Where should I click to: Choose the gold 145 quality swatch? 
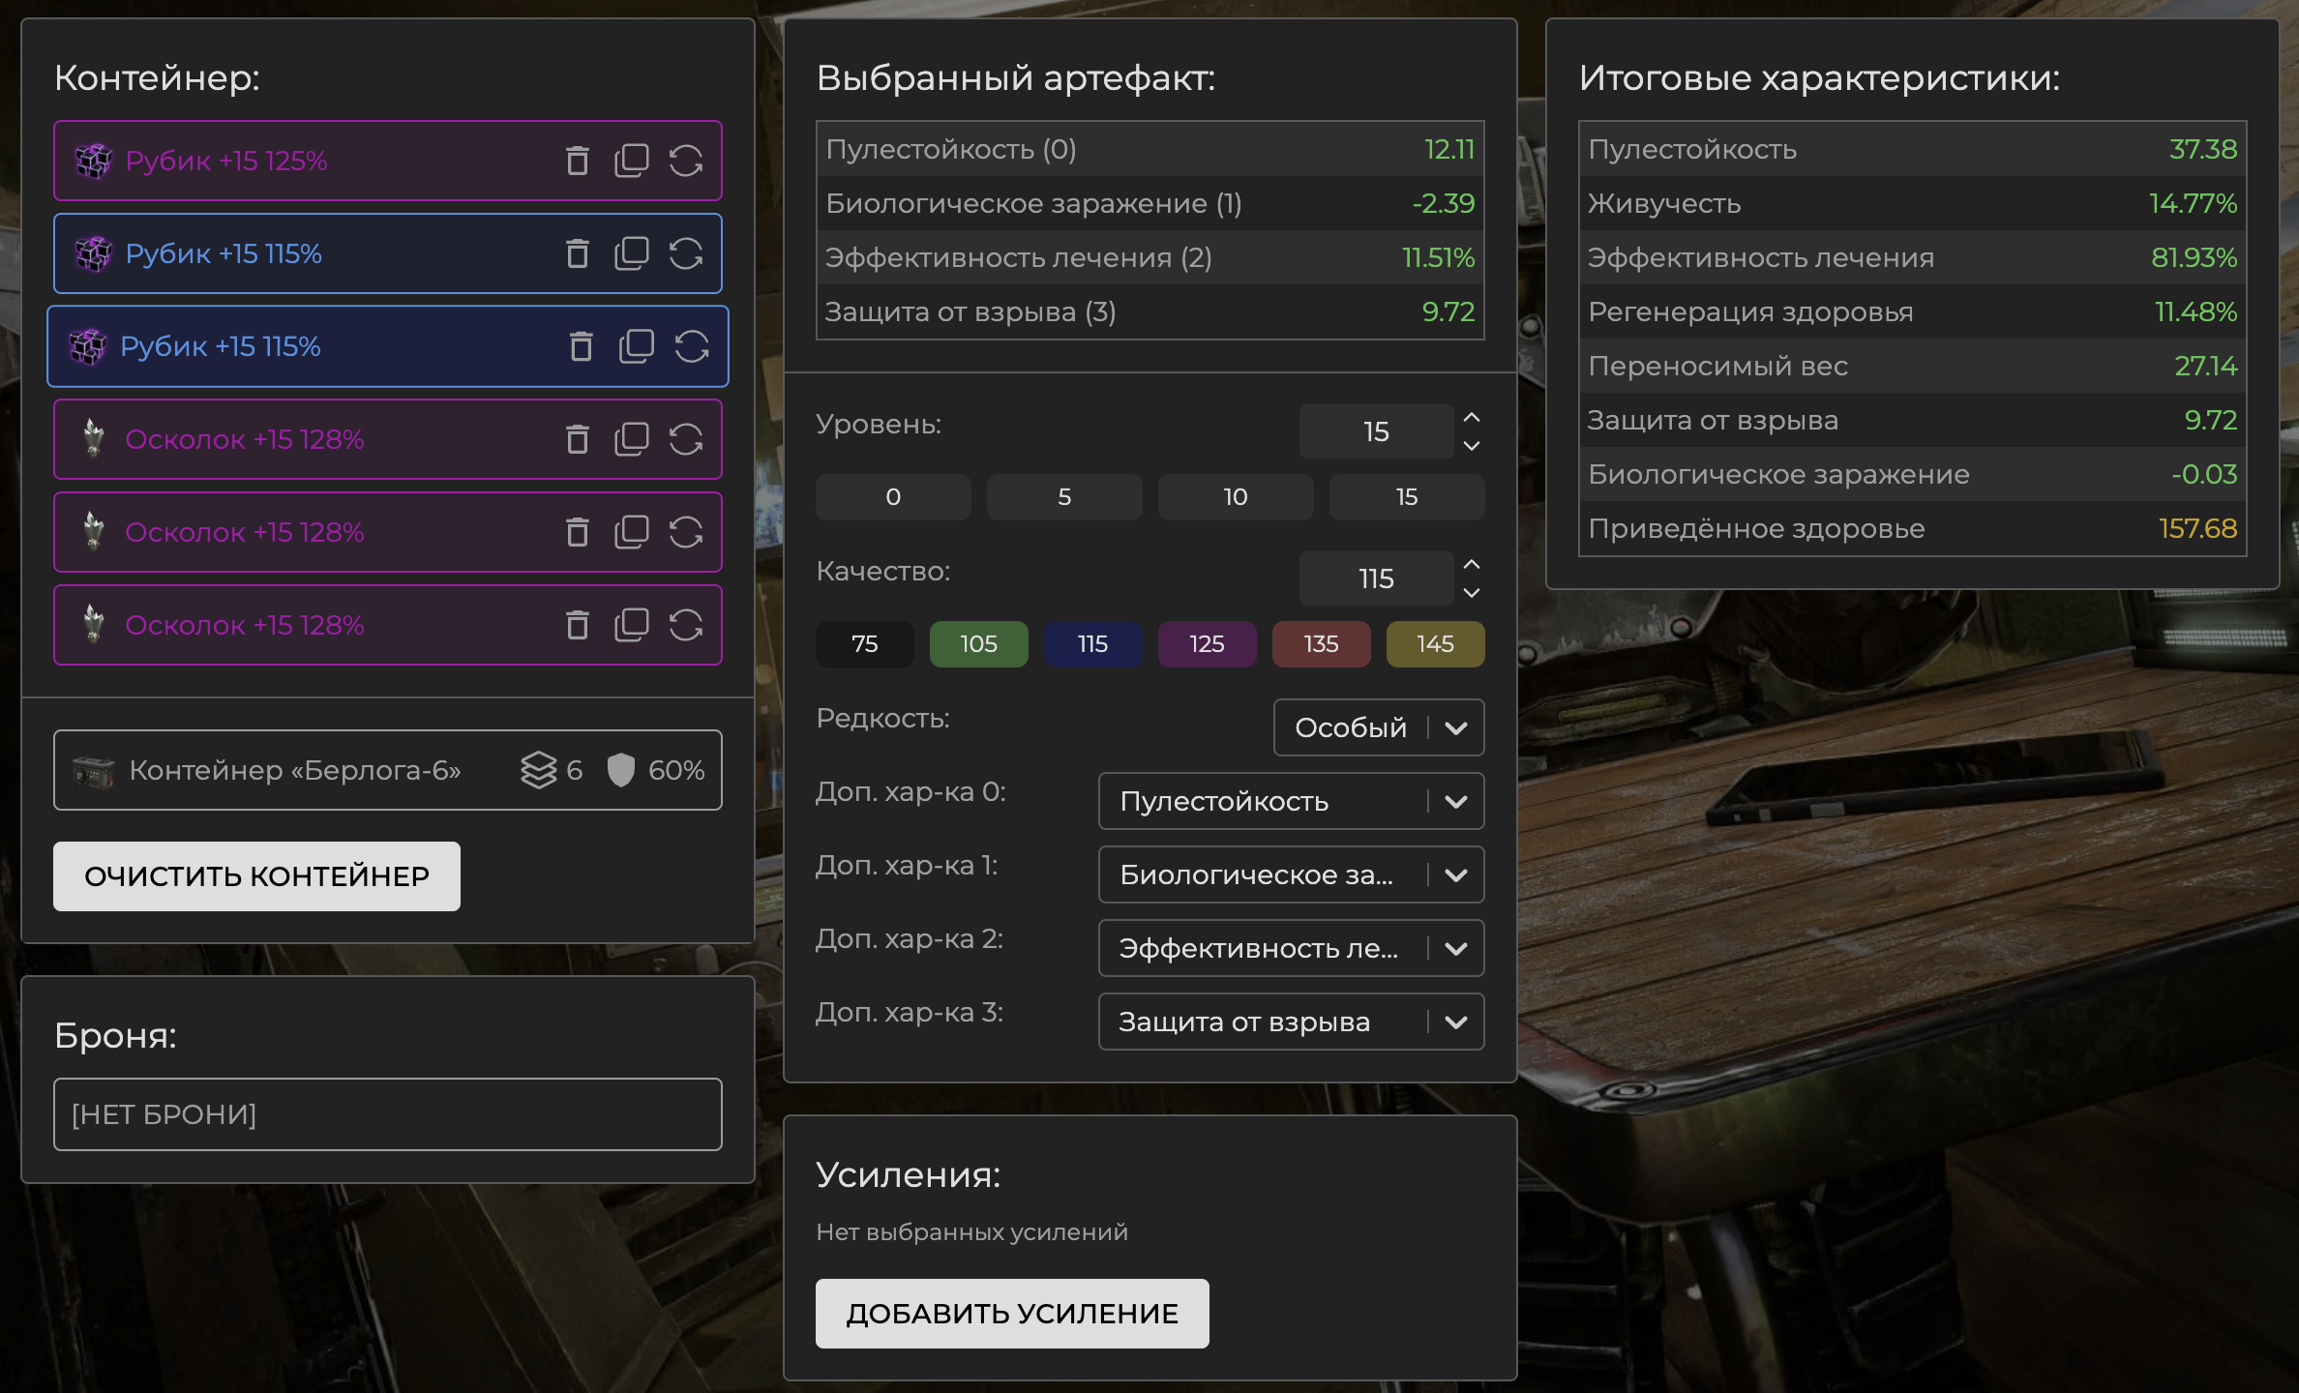pos(1436,644)
